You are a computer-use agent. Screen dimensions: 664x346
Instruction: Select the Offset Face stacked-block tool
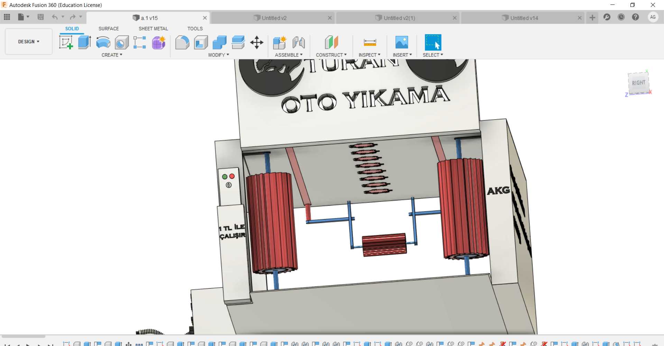coord(238,43)
